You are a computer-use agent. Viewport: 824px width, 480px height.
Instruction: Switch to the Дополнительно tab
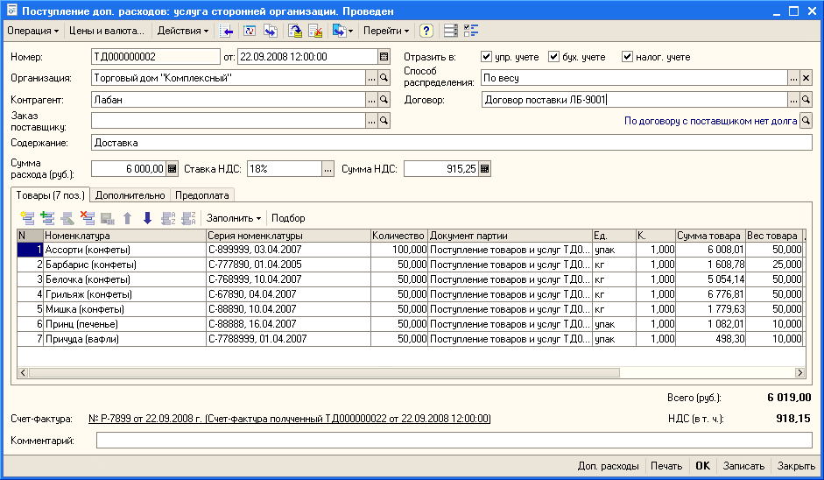click(130, 195)
